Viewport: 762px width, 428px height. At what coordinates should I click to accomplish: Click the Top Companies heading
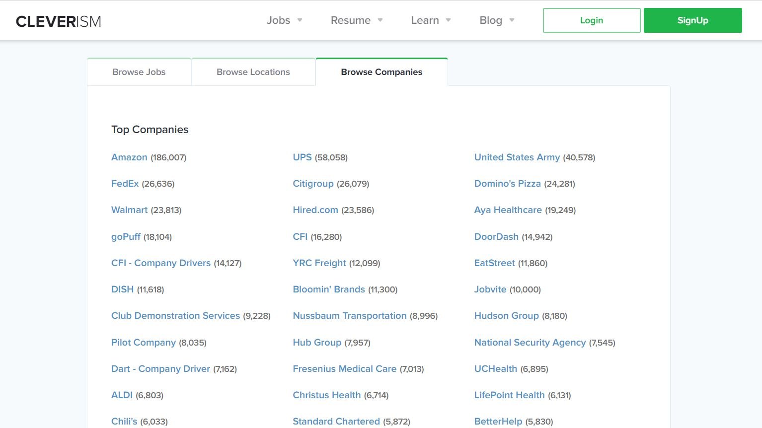(x=150, y=130)
